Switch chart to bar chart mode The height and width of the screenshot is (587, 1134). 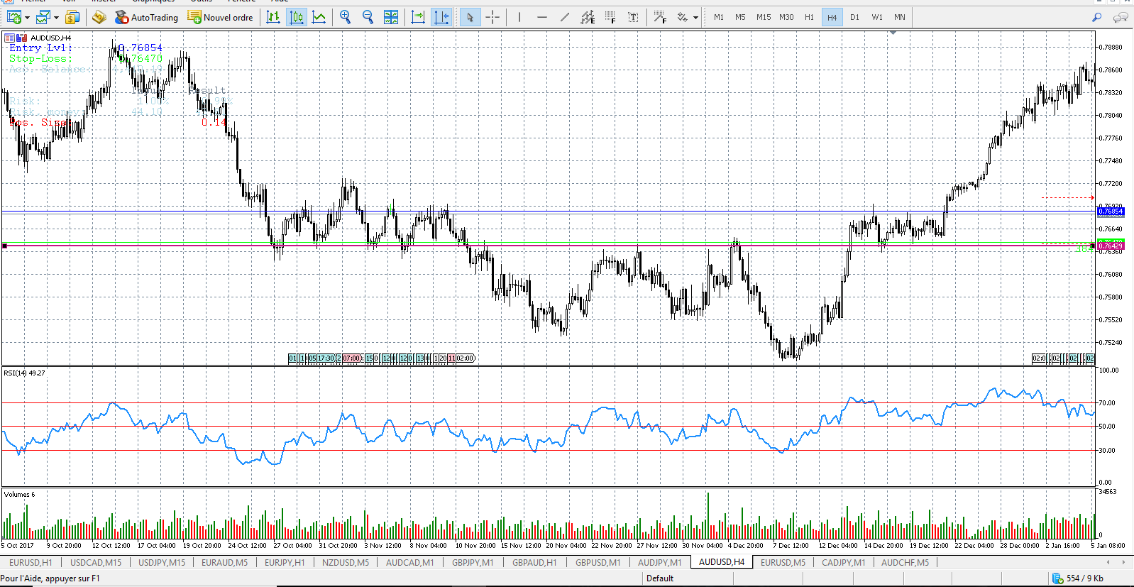273,17
